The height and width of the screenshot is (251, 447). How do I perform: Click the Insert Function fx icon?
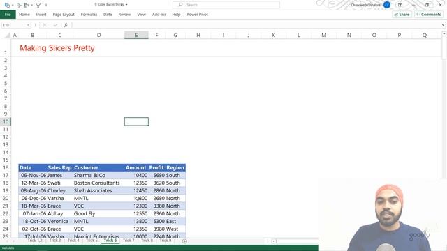[x=66, y=25]
